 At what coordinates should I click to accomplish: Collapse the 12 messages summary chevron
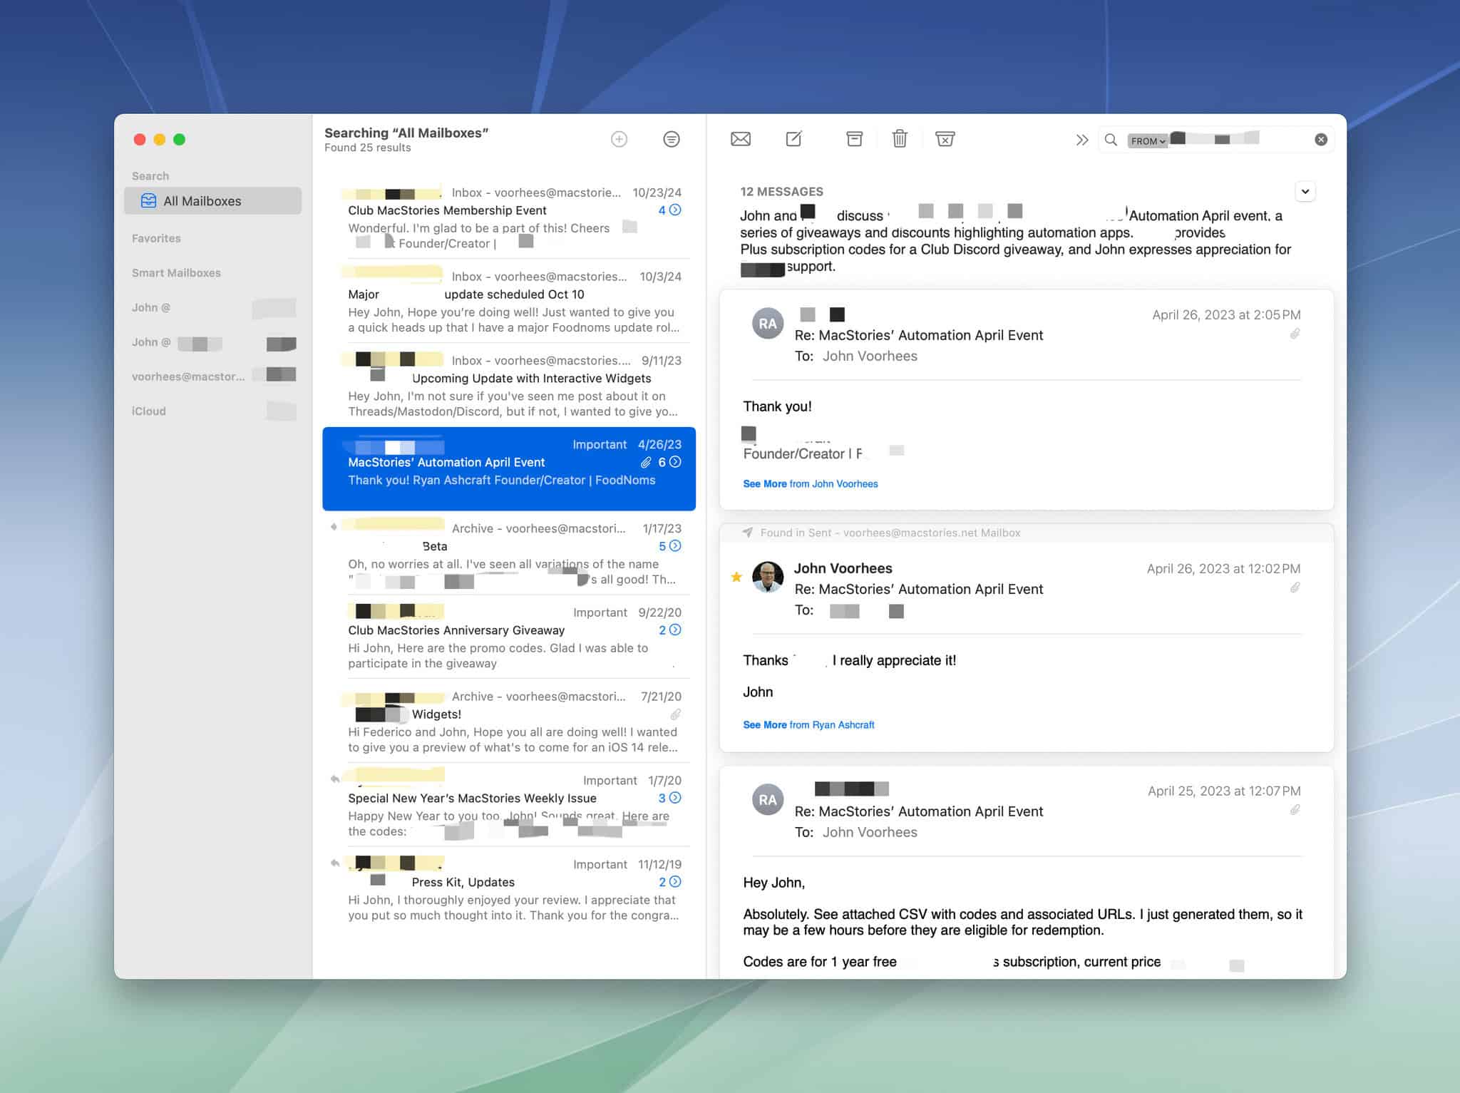[x=1305, y=191]
